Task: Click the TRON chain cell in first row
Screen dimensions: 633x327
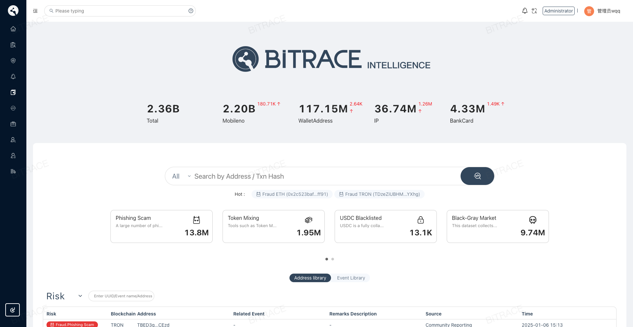Action: [117, 325]
